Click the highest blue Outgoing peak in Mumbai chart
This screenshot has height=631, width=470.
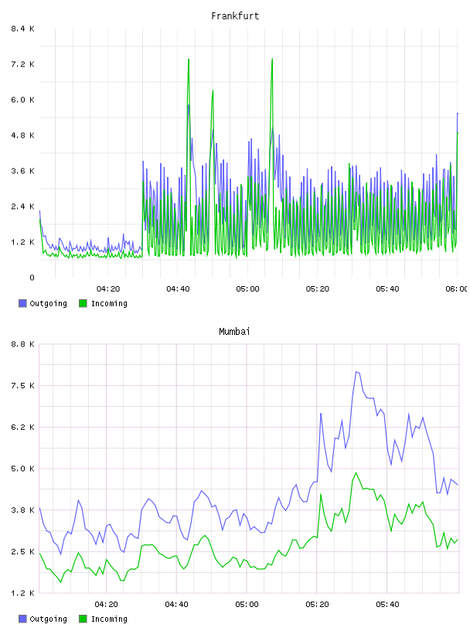click(x=356, y=372)
